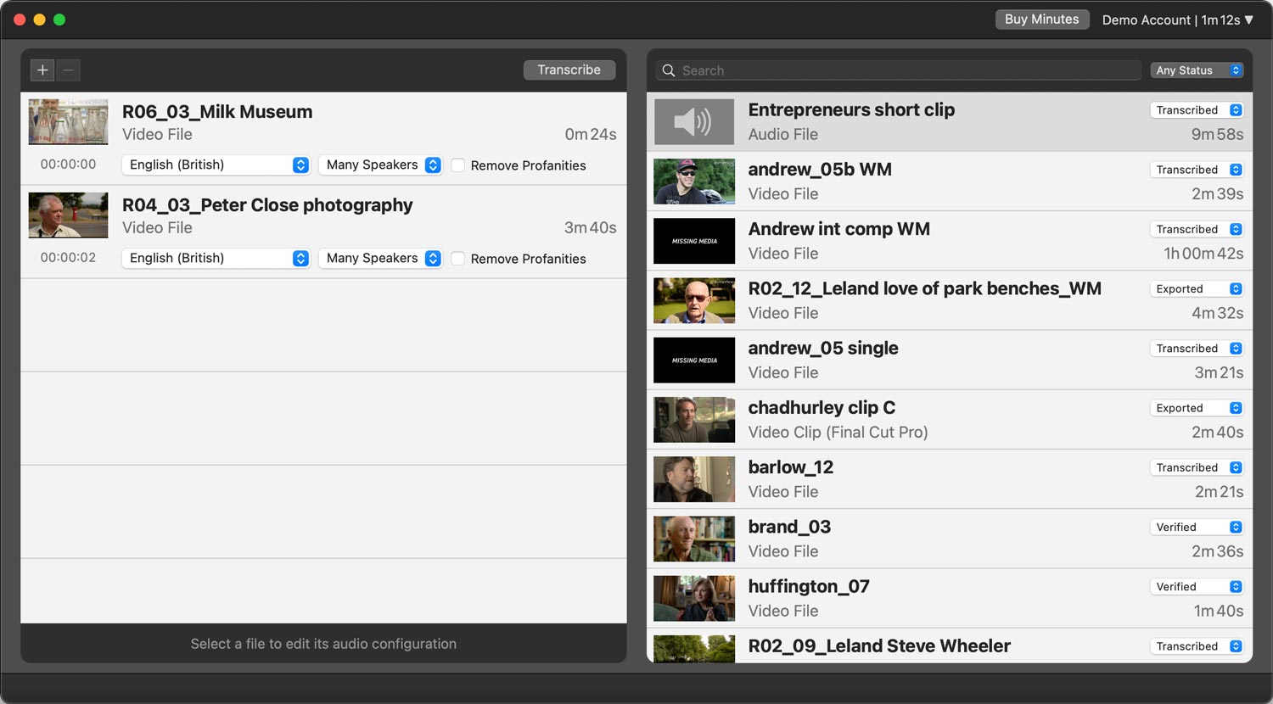Toggle Remove Profanities for Peter Close photography
This screenshot has height=704, width=1273.
458,259
